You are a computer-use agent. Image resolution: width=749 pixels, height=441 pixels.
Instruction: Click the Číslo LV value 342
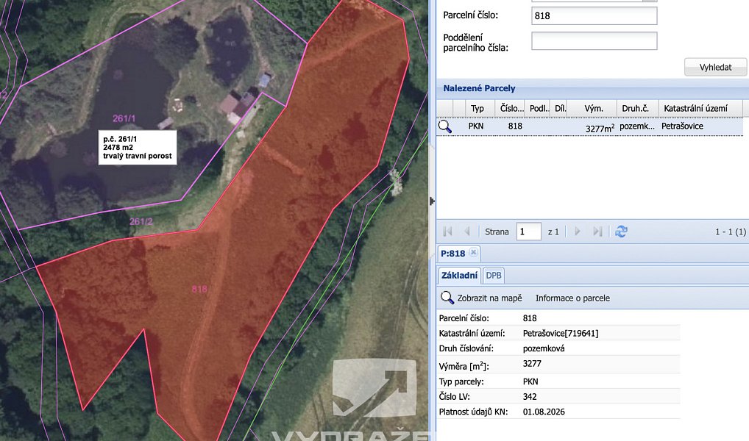click(530, 397)
